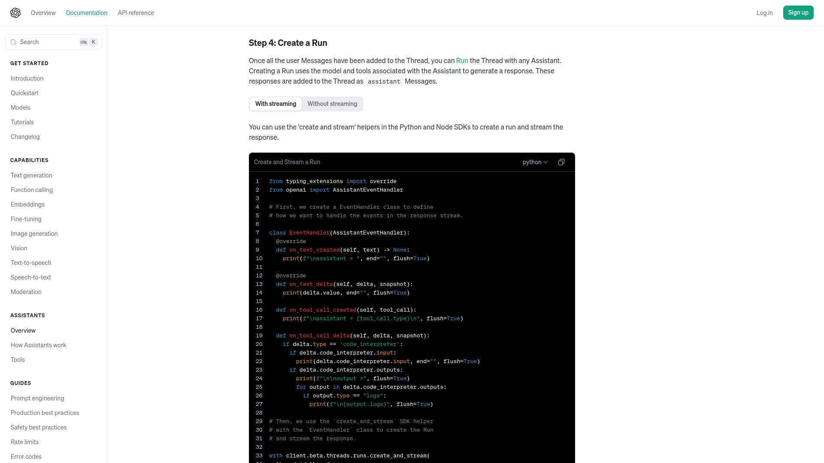Open Fine-tuning in sidebar
Viewport: 824px width, 463px height.
tap(26, 219)
